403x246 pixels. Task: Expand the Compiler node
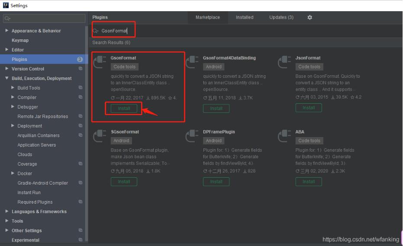13,97
